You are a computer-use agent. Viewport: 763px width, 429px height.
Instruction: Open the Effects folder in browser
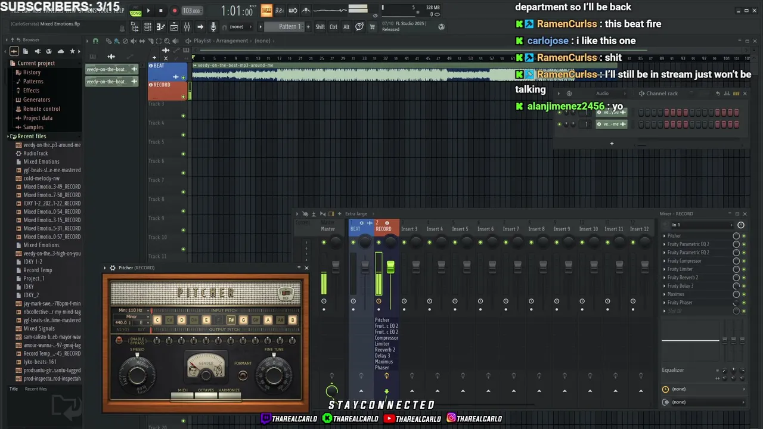pos(31,91)
